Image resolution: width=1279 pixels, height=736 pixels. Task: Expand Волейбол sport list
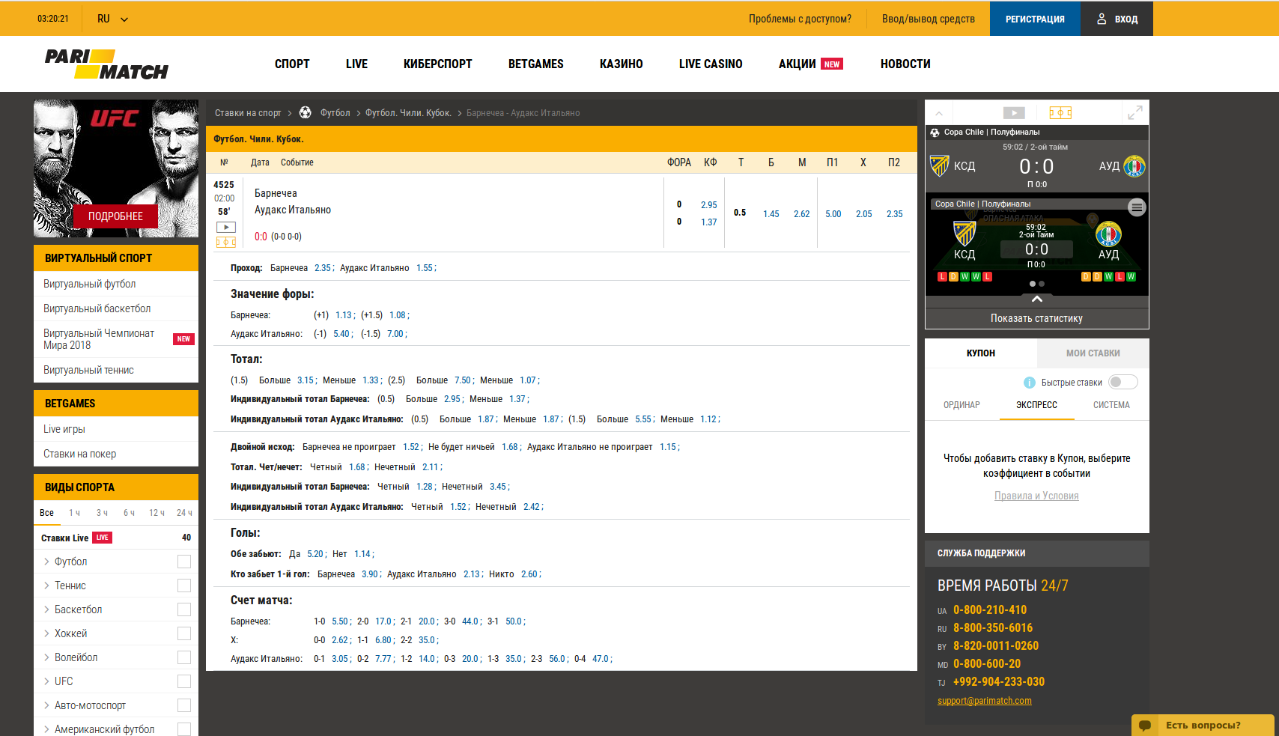[46, 657]
